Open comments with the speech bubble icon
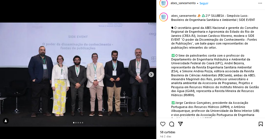This screenshot has width=265, height=139. [171, 124]
